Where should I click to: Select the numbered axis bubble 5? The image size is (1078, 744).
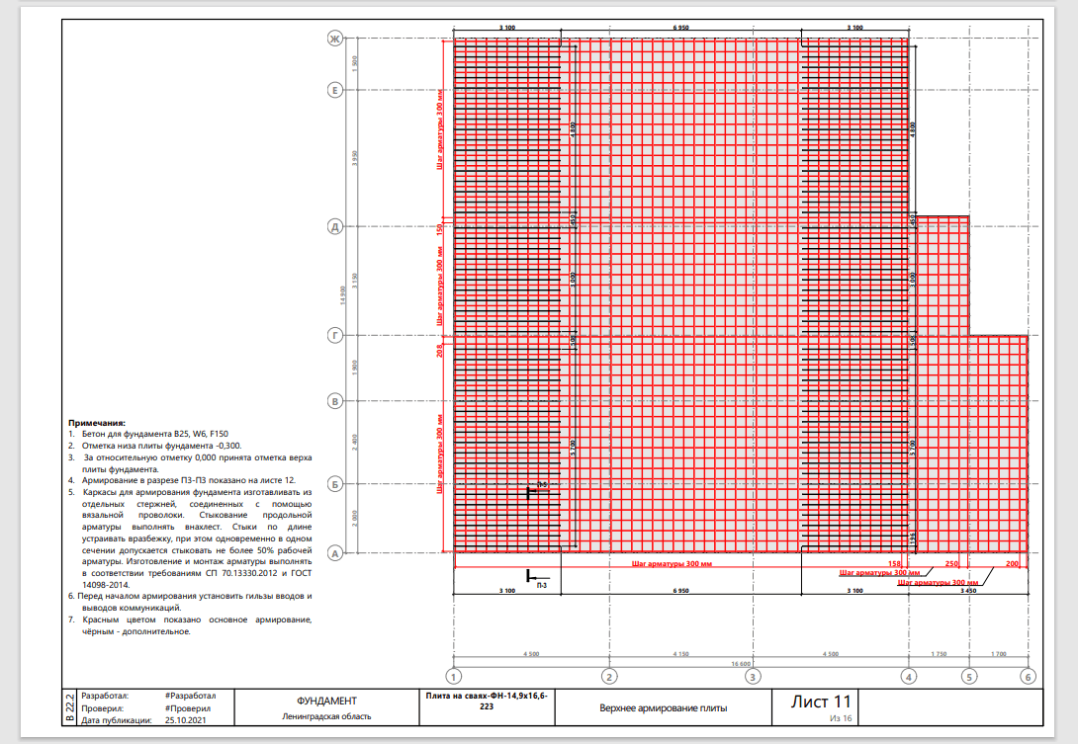969,677
